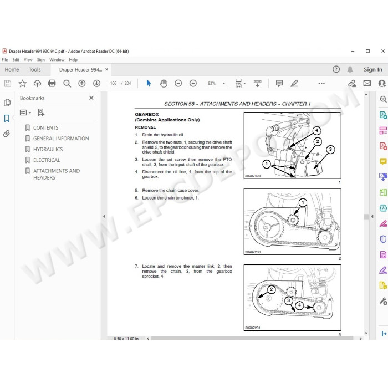Open Fill & Sign tool in right pane
Image resolution: width=388 pixels, height=388 pixels.
click(383, 270)
